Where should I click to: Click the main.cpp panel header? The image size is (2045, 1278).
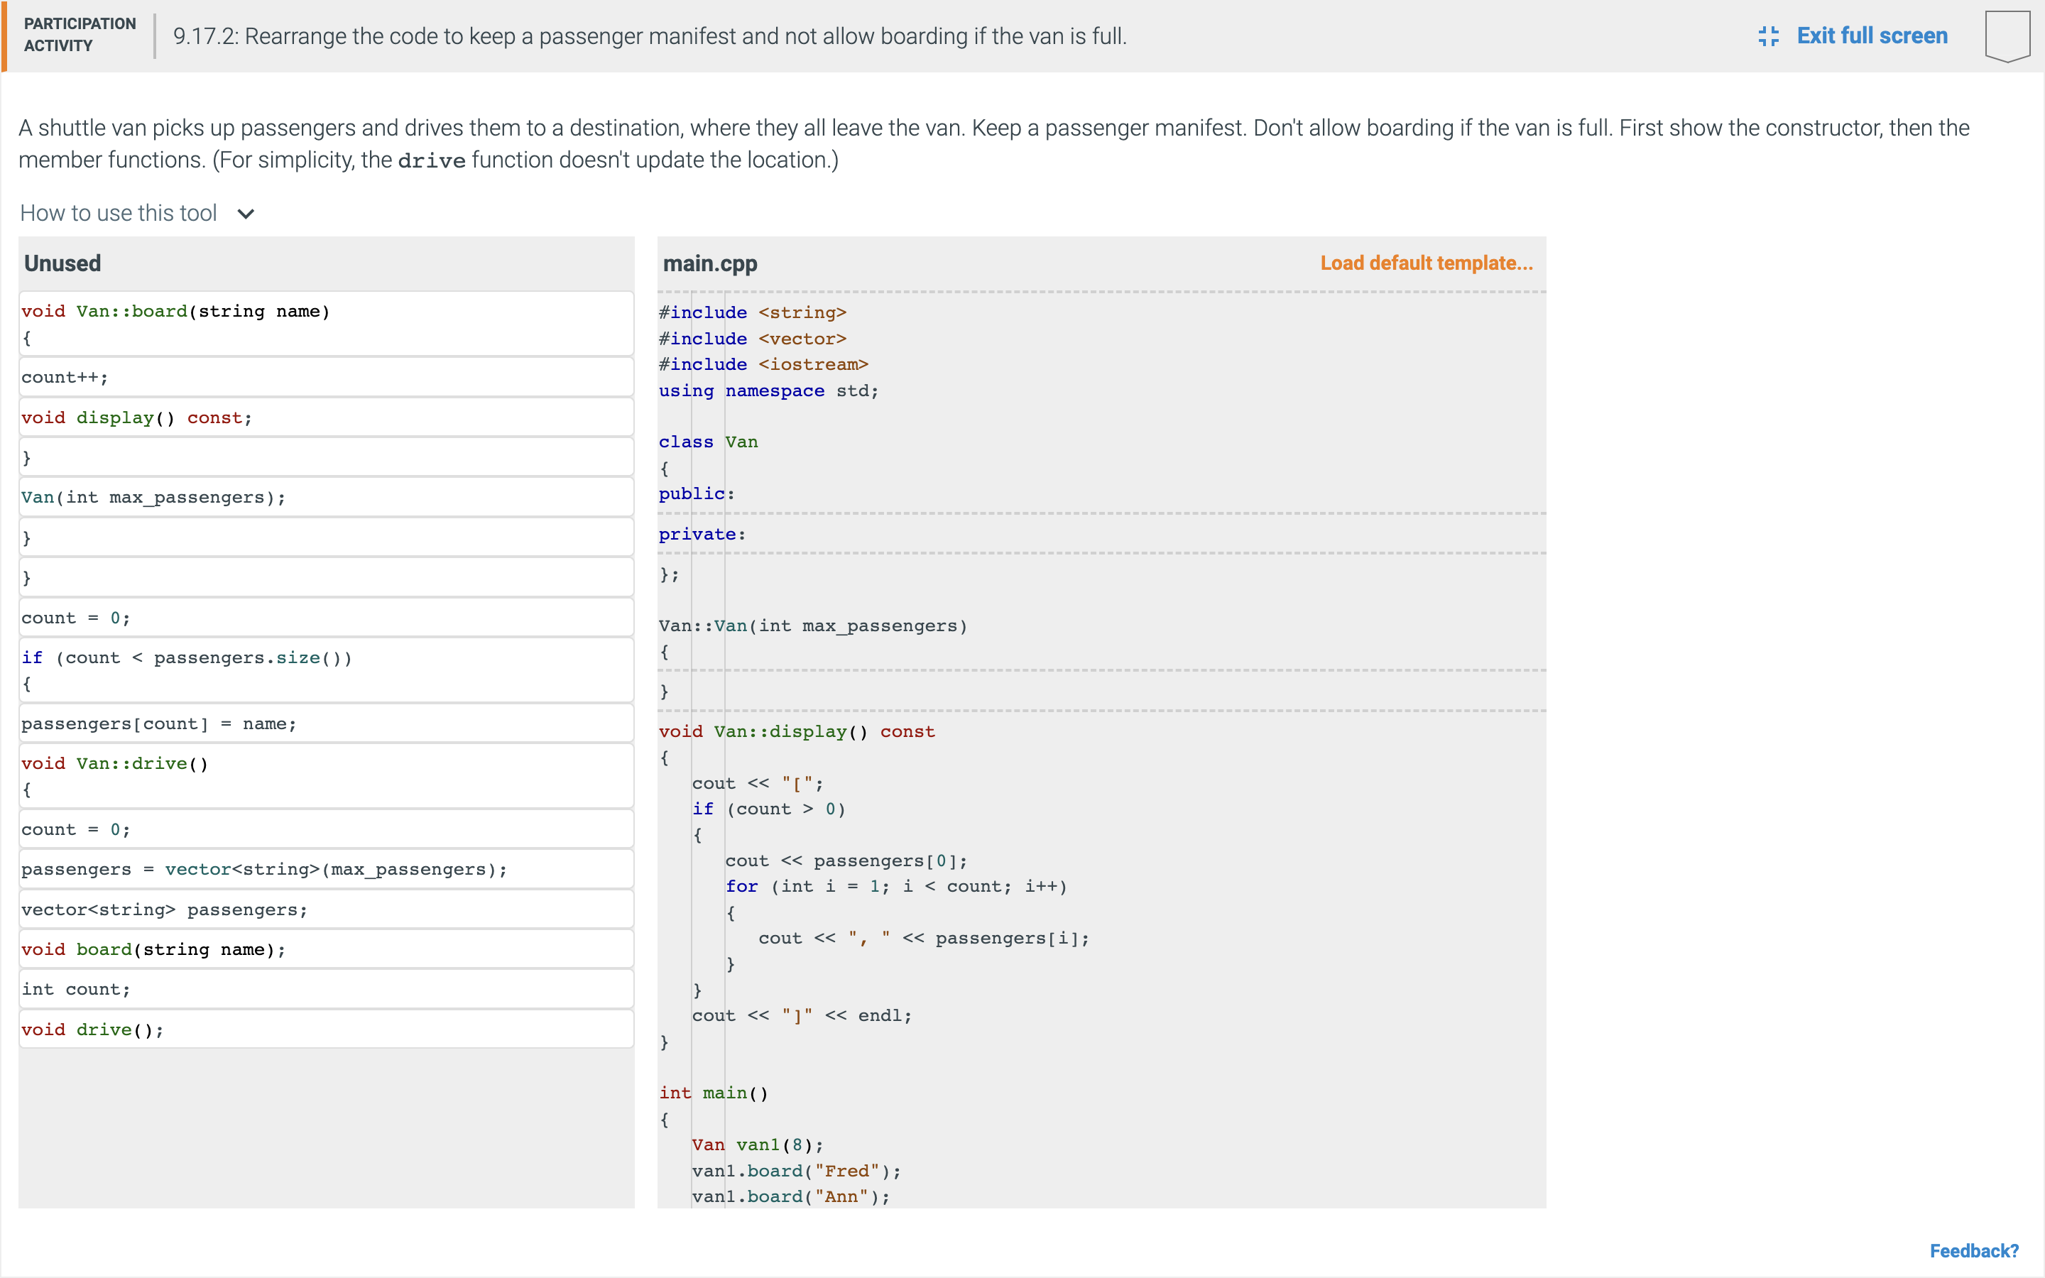click(710, 263)
